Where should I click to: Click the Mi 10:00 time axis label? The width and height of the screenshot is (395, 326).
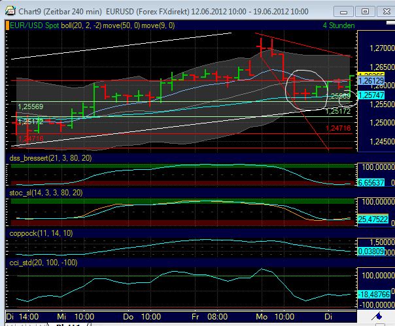pyautogui.click(x=76, y=317)
